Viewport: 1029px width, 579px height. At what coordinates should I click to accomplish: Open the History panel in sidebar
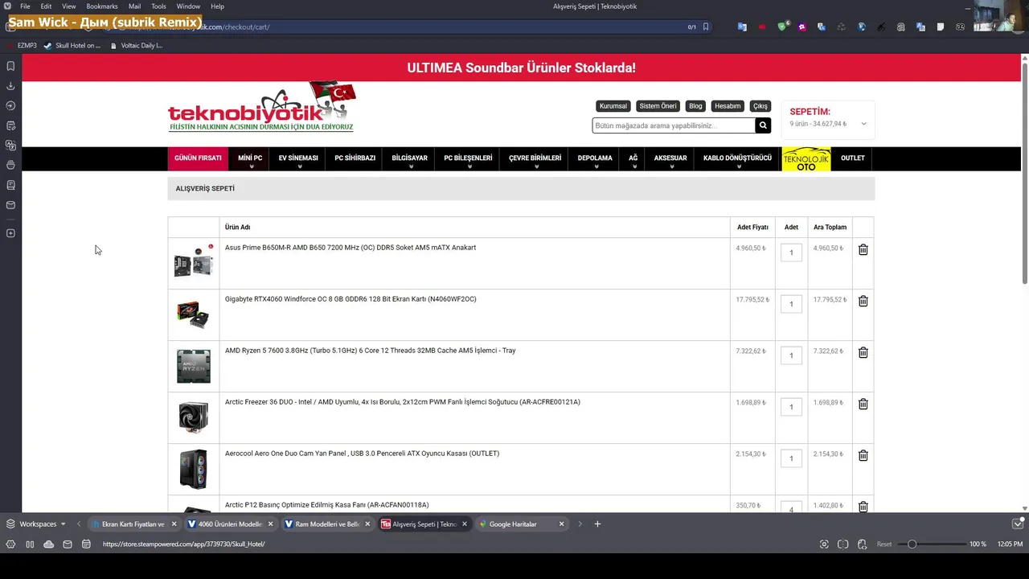pos(10,105)
